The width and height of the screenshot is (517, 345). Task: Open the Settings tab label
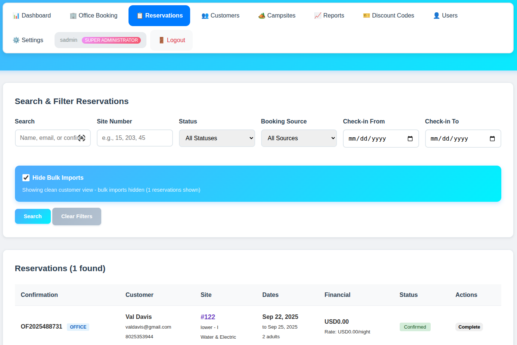click(32, 40)
